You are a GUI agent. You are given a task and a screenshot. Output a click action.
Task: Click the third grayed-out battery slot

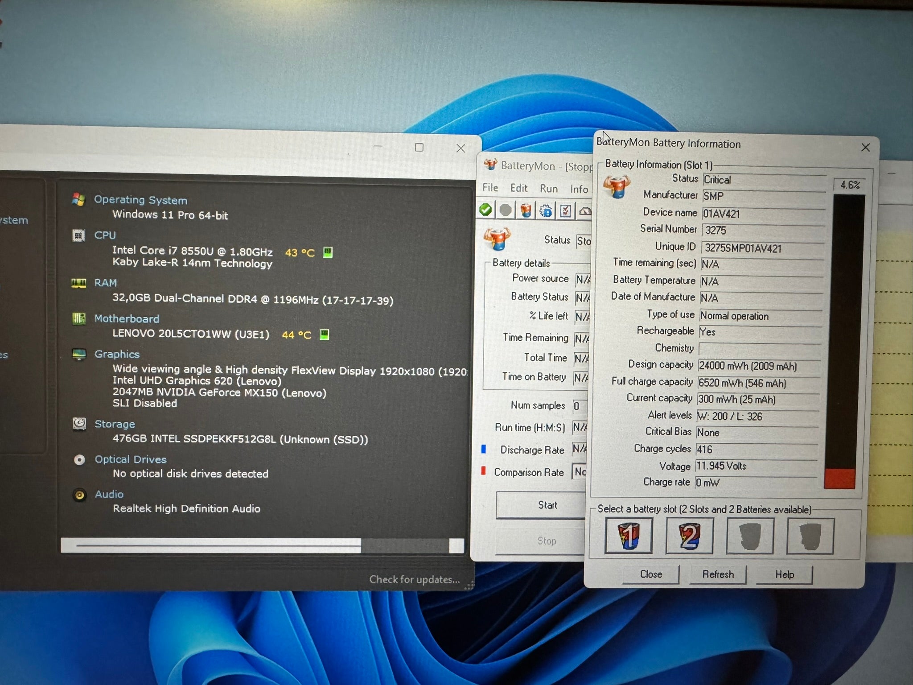click(750, 536)
